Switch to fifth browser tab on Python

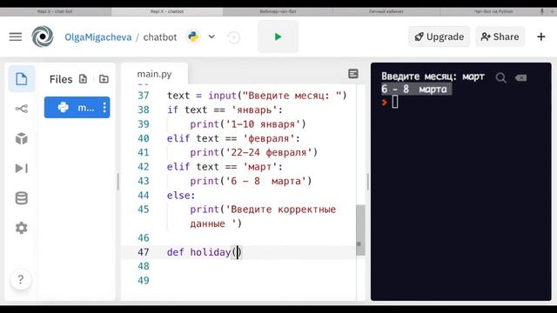point(493,11)
